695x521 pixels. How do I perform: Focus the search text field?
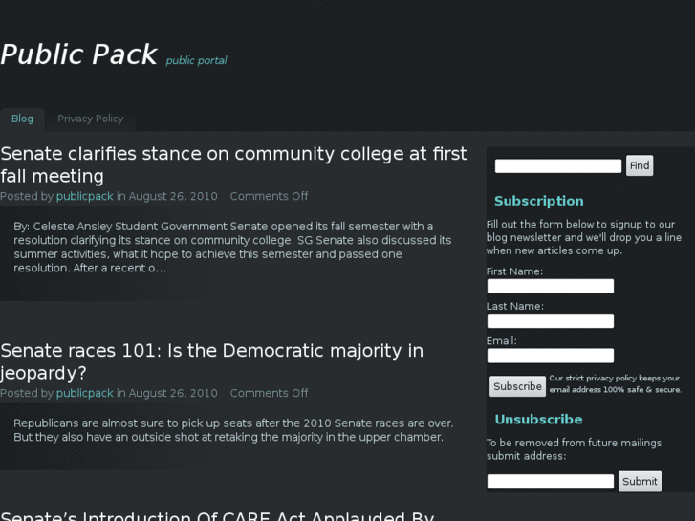558,166
